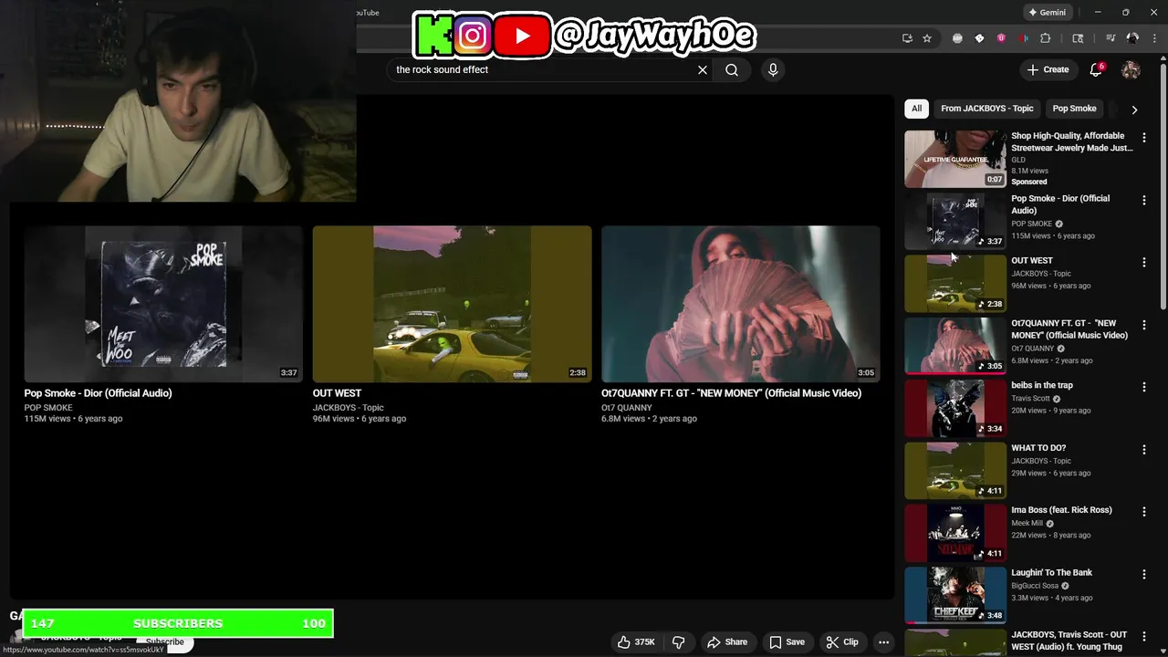Click the Meek Mill channel name

[x=1027, y=524]
